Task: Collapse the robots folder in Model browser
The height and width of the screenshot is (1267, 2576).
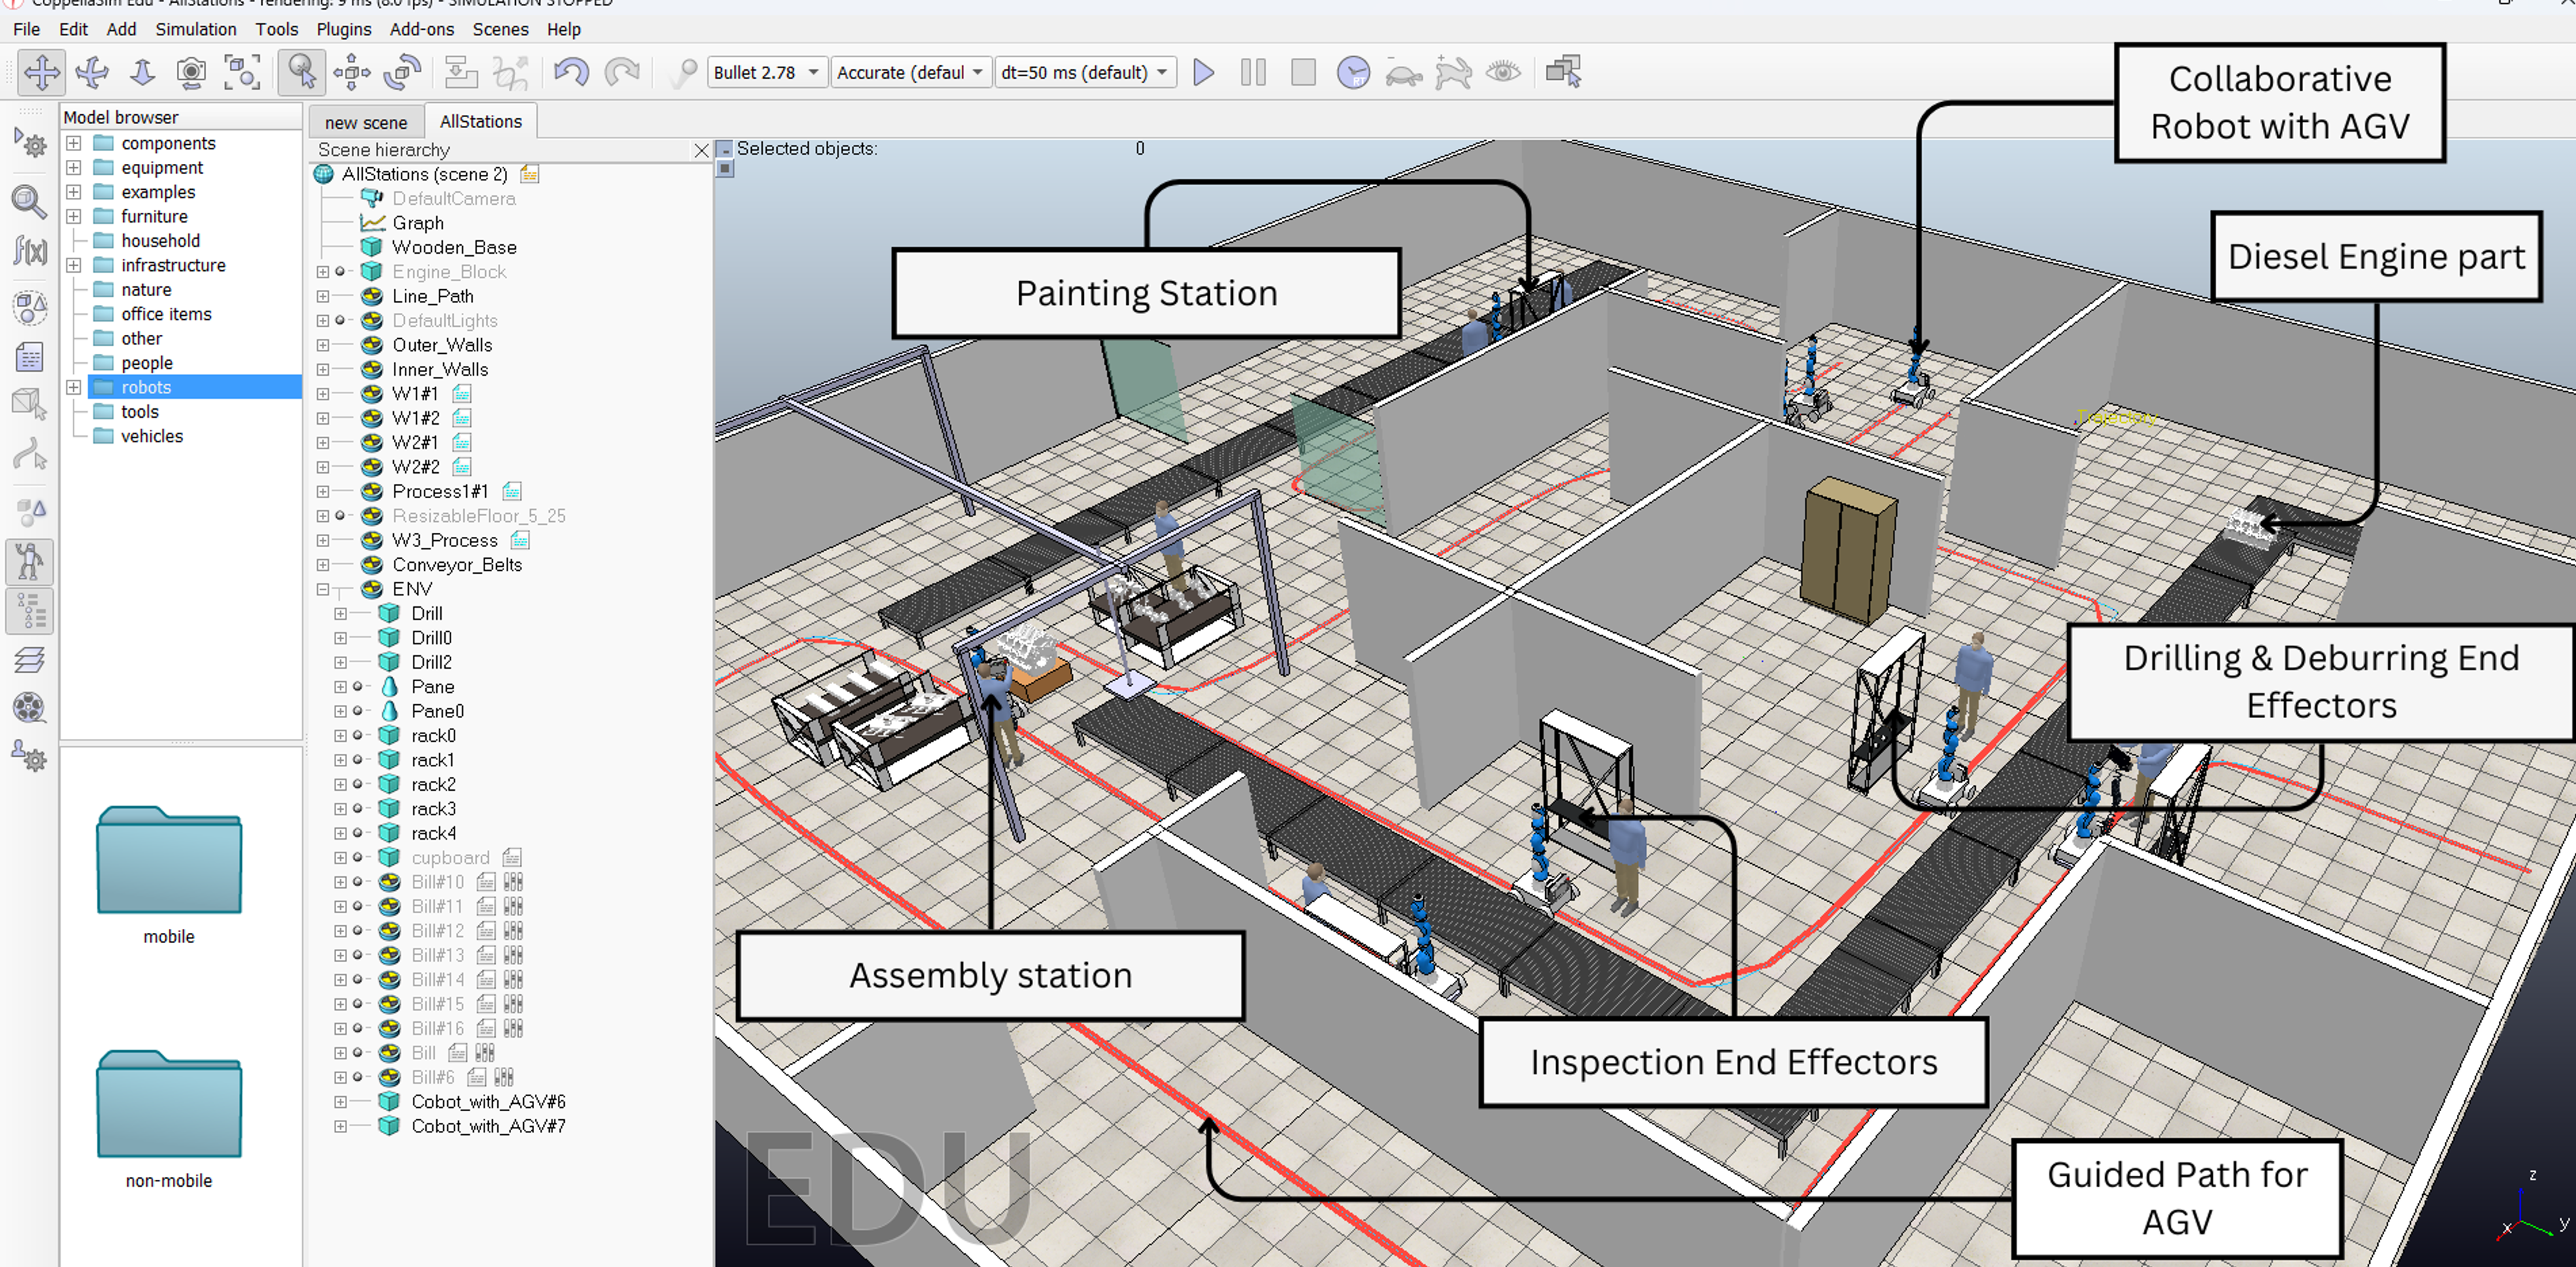Action: point(72,387)
